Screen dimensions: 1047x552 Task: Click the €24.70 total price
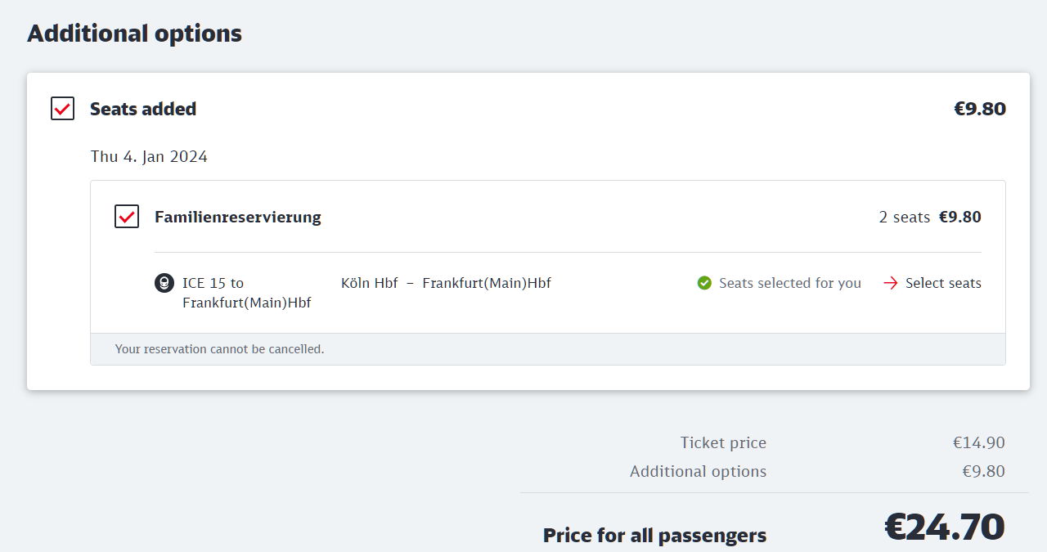944,527
